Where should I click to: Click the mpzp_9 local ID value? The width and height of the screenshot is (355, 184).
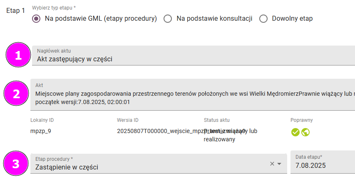(41, 131)
